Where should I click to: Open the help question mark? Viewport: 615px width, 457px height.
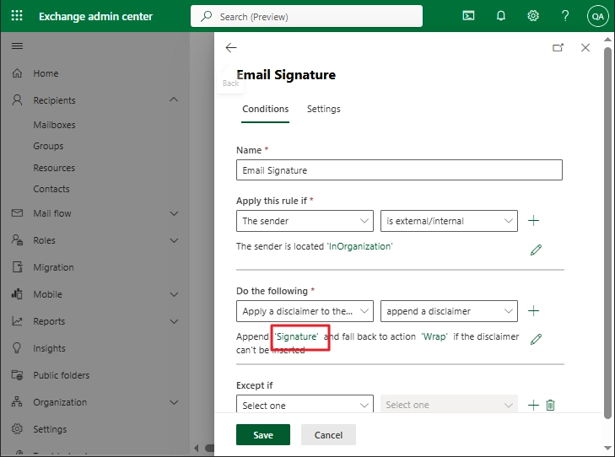565,16
